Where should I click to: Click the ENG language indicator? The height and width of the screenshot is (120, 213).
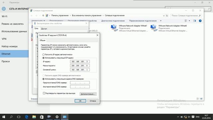click(197, 117)
